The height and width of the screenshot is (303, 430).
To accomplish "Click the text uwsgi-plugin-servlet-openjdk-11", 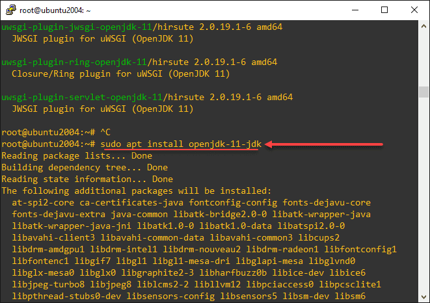I will pyautogui.click(x=82, y=97).
